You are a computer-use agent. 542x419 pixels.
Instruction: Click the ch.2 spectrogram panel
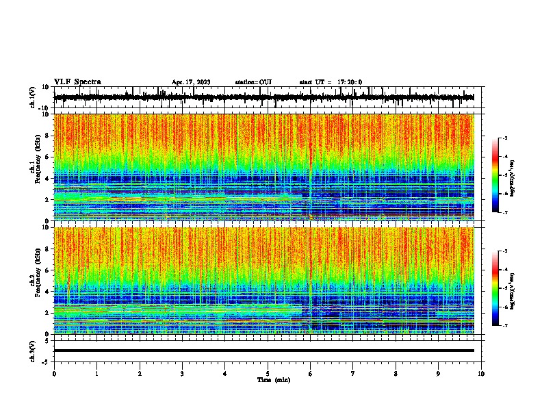point(263,281)
